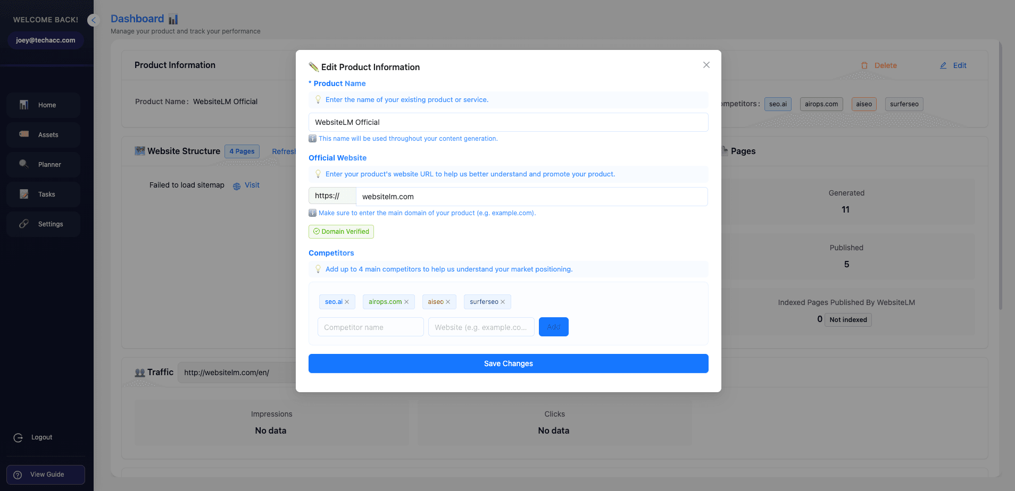The width and height of the screenshot is (1015, 491).
Task: Click the Traffic people icon
Action: click(140, 373)
